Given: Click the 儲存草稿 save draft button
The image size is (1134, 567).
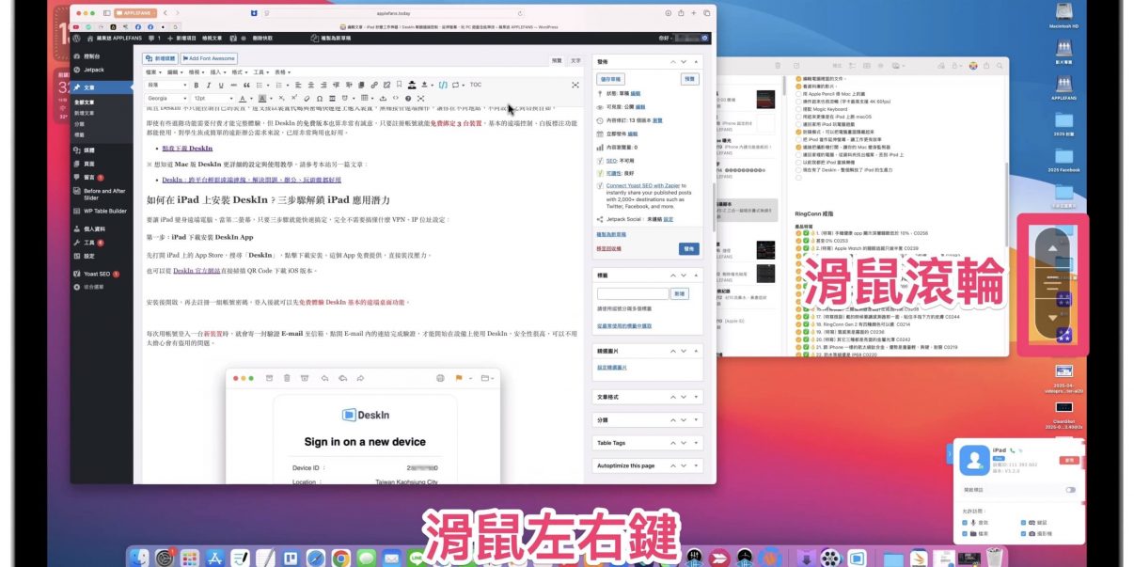Looking at the screenshot, I should point(610,80).
